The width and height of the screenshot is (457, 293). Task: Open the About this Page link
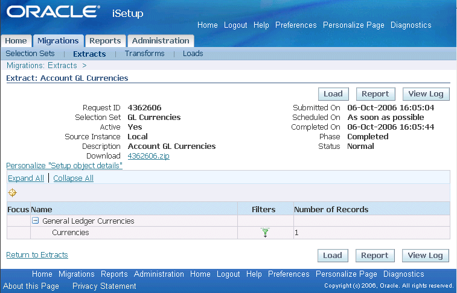(x=31, y=286)
